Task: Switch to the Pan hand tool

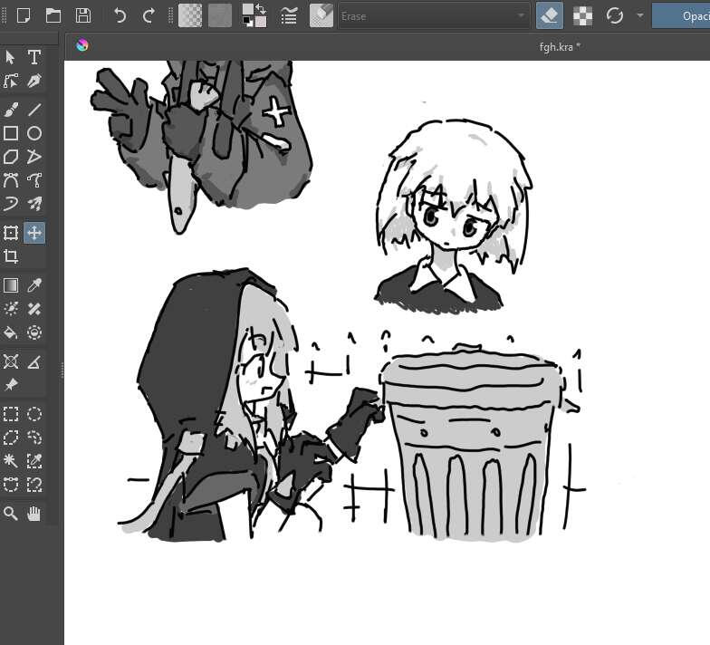Action: pos(34,514)
